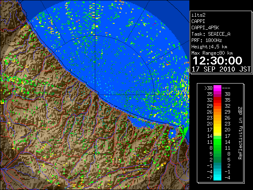Viewport: 253px width, 190px height.
Task: Click the '---' legend label
Action: click(x=226, y=88)
